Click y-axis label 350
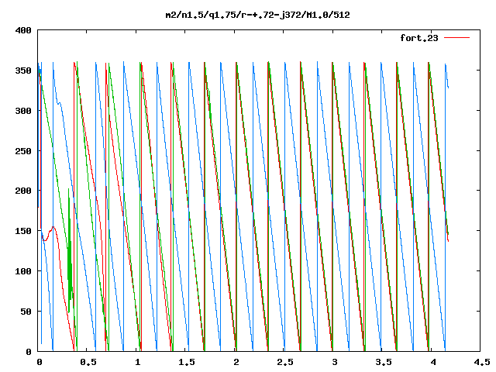 (23, 71)
